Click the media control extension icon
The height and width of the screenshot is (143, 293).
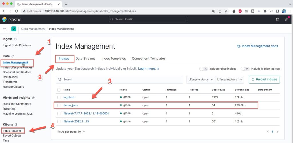click(271, 11)
